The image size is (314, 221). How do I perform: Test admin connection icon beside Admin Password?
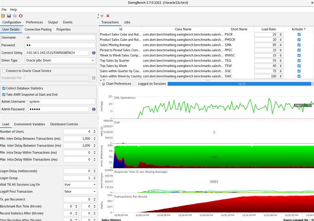click(94, 109)
